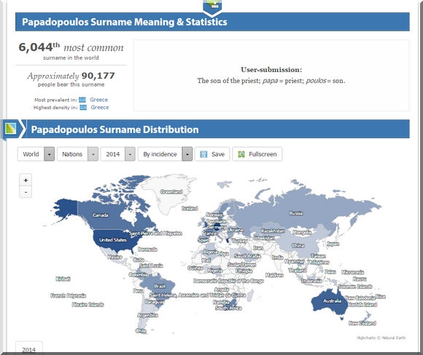Select the 2014 tab below the map
The width and height of the screenshot is (423, 355).
29,348
